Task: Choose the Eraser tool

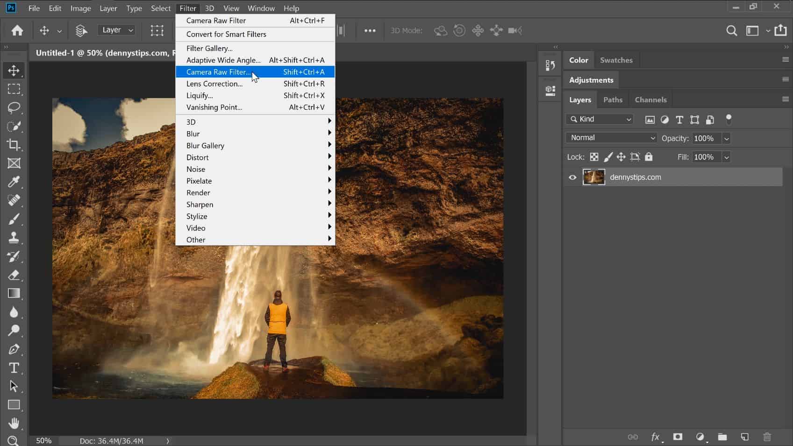Action: click(14, 275)
